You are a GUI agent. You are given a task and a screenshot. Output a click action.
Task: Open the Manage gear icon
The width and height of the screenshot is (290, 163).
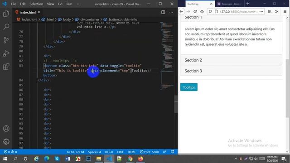pos(6,142)
